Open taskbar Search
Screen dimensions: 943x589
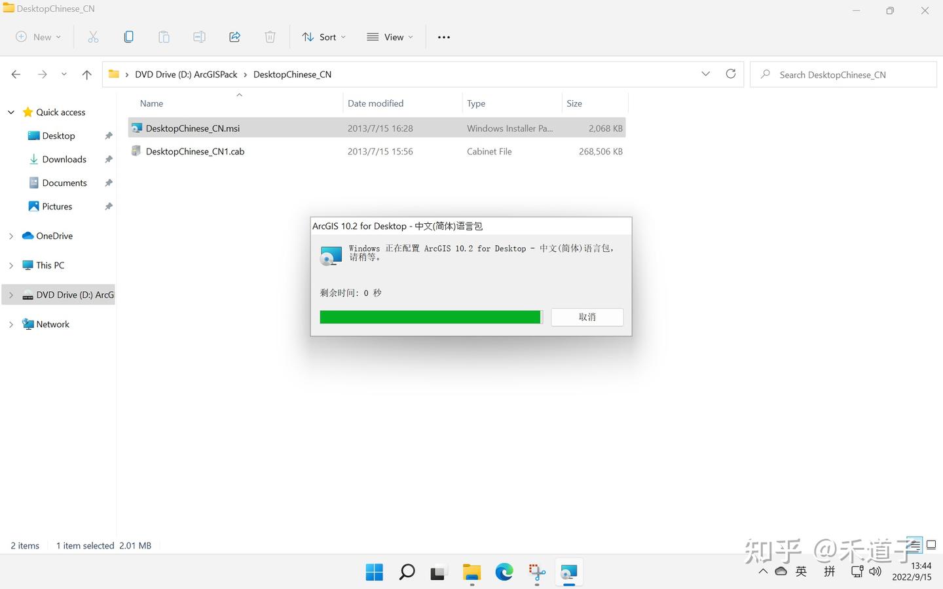tap(407, 572)
